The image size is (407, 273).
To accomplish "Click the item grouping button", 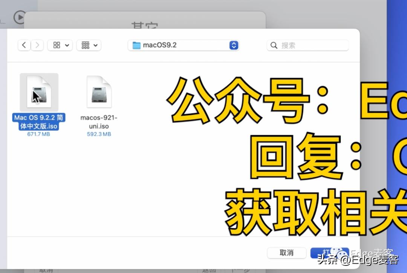I will click(x=85, y=45).
